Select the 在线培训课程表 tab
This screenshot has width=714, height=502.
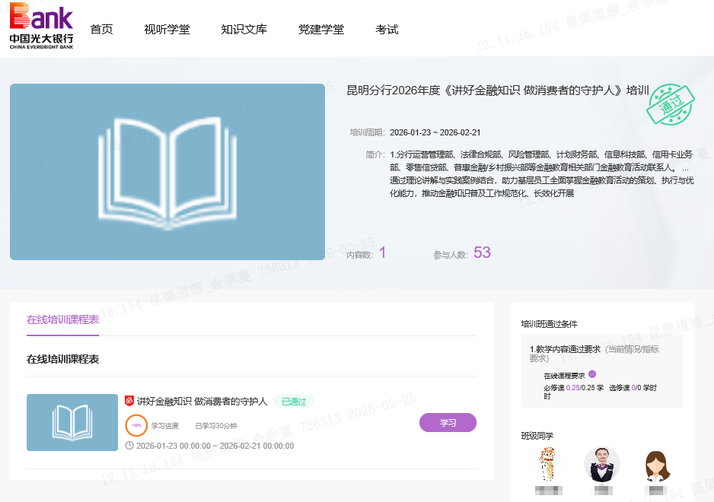(x=62, y=319)
